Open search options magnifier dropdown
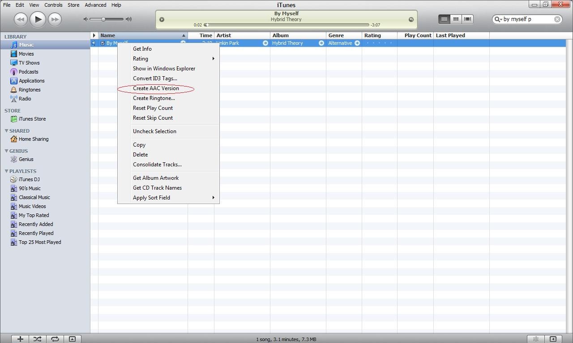 point(498,19)
